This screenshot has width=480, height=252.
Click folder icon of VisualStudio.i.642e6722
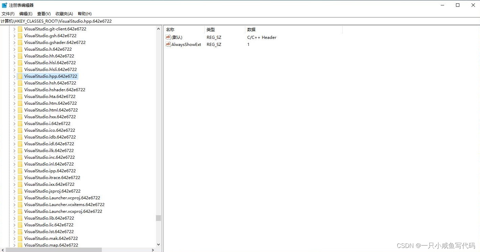tap(20, 124)
